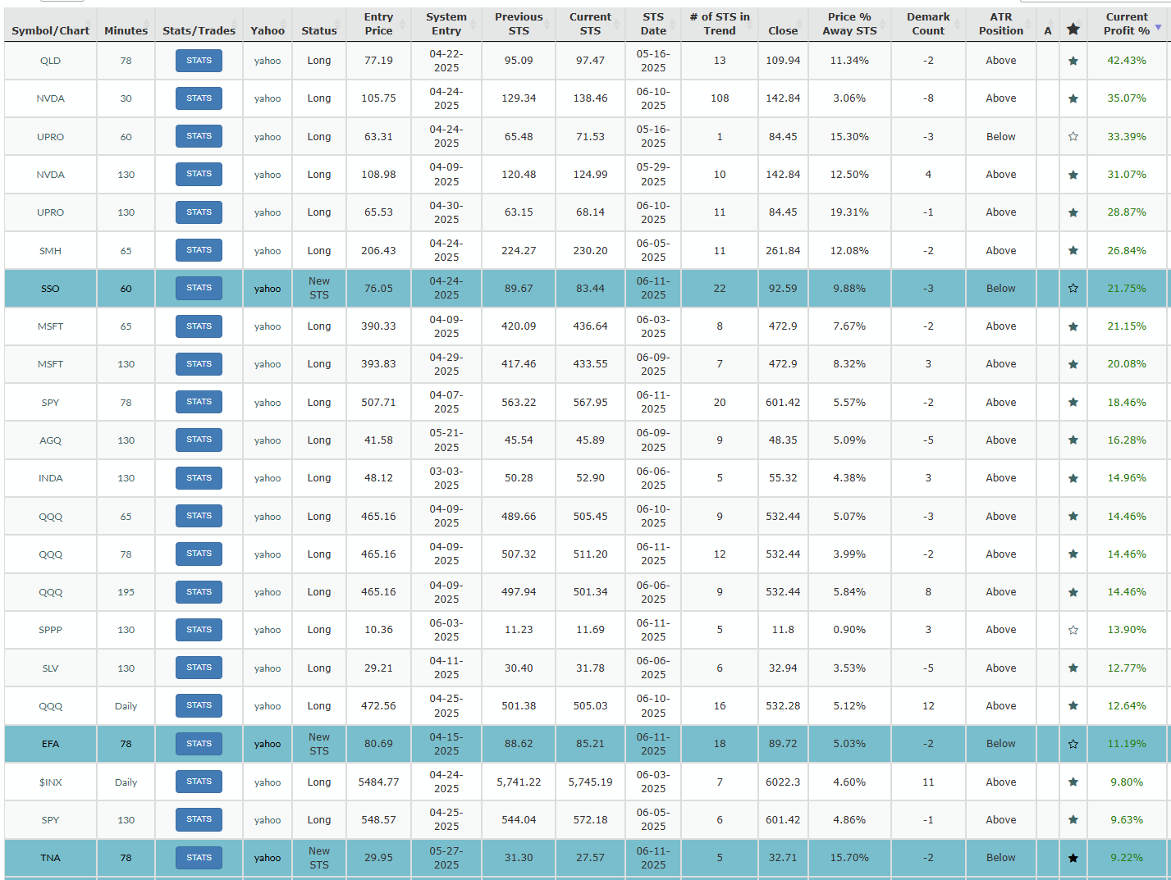Favorite star for UPRO 130 row
Image resolution: width=1171 pixels, height=880 pixels.
pyautogui.click(x=1073, y=212)
